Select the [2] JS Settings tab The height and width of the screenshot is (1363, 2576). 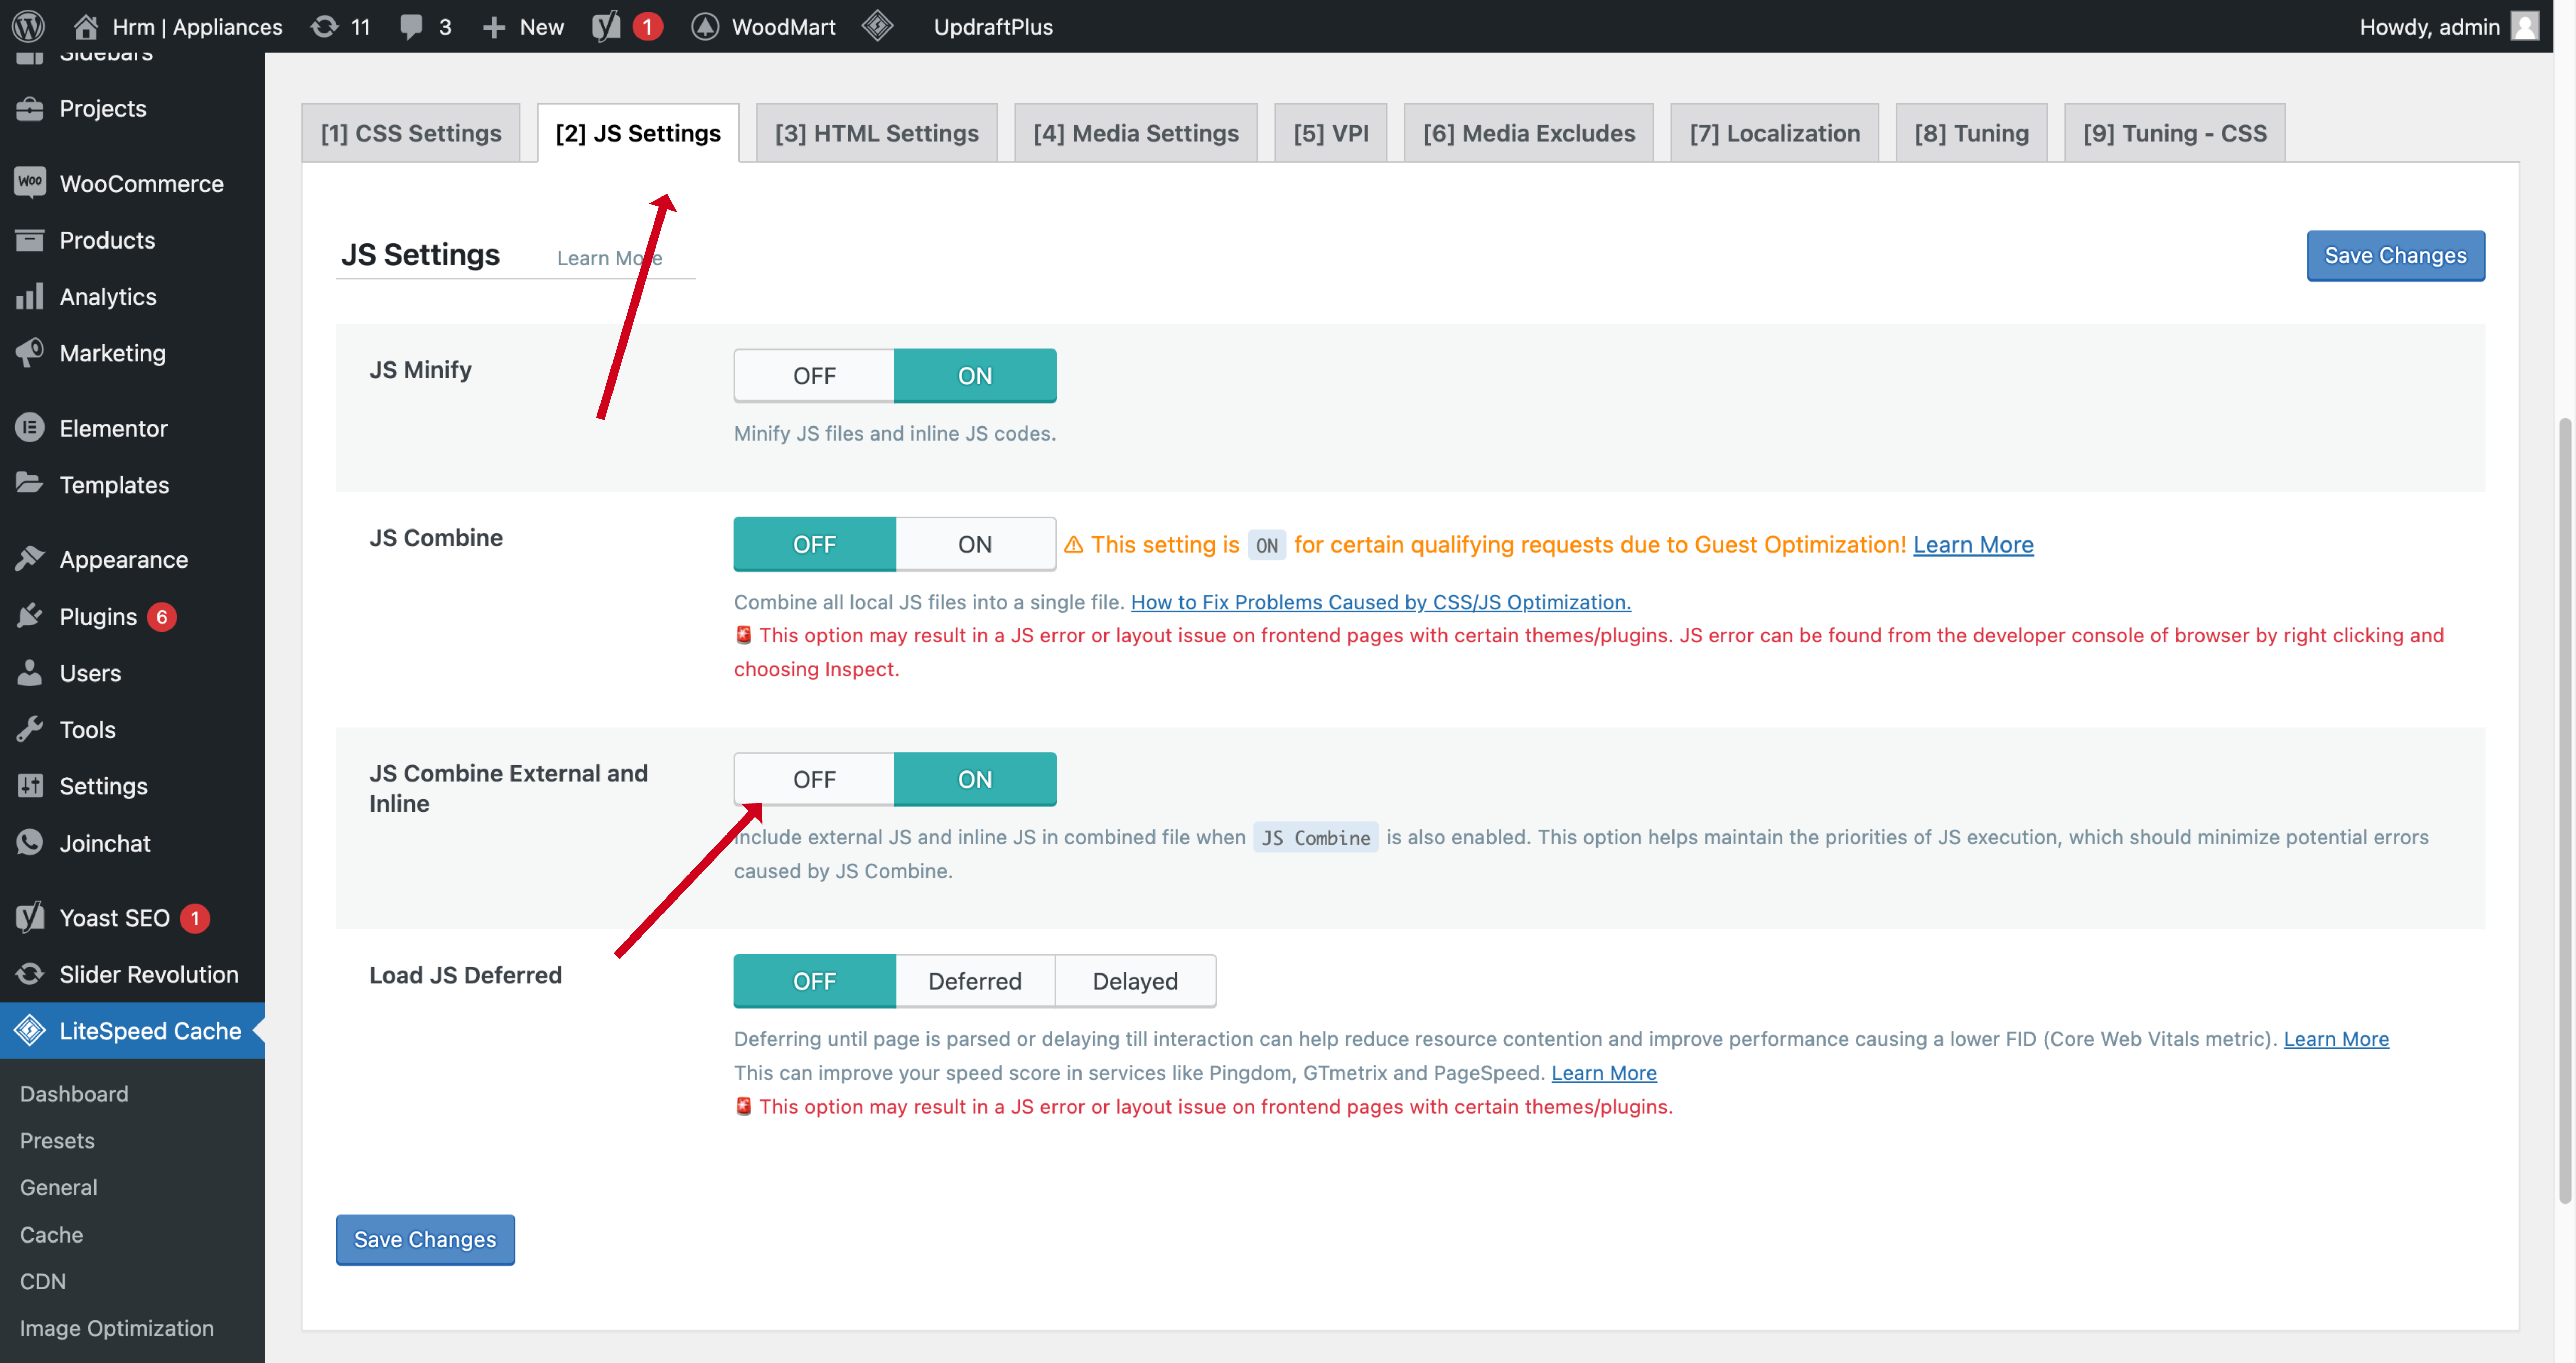tap(638, 133)
